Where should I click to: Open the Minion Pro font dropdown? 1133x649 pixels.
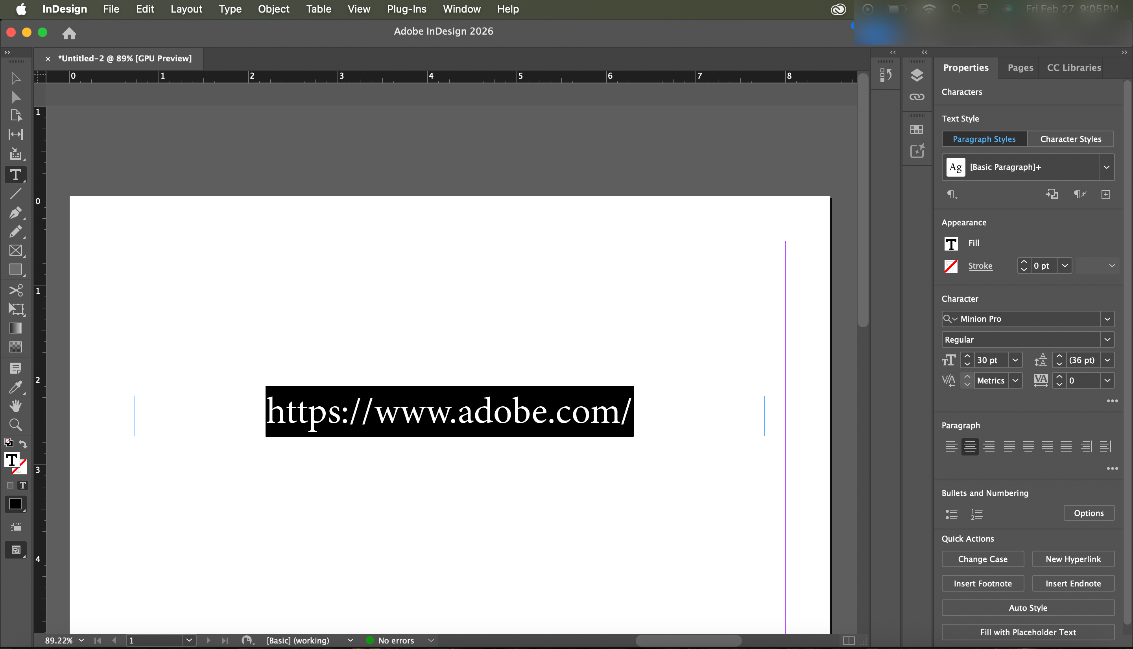(x=1107, y=319)
